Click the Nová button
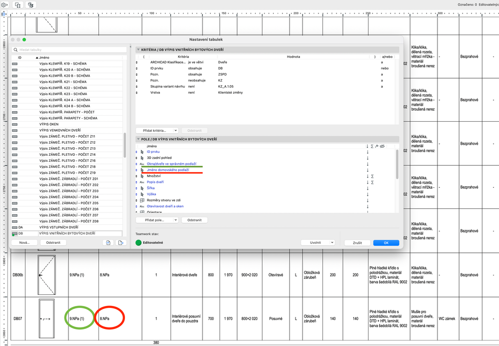The image size is (499, 346). coord(24,242)
